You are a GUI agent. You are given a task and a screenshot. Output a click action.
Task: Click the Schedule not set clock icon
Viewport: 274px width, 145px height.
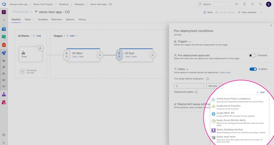(x=22, y=71)
